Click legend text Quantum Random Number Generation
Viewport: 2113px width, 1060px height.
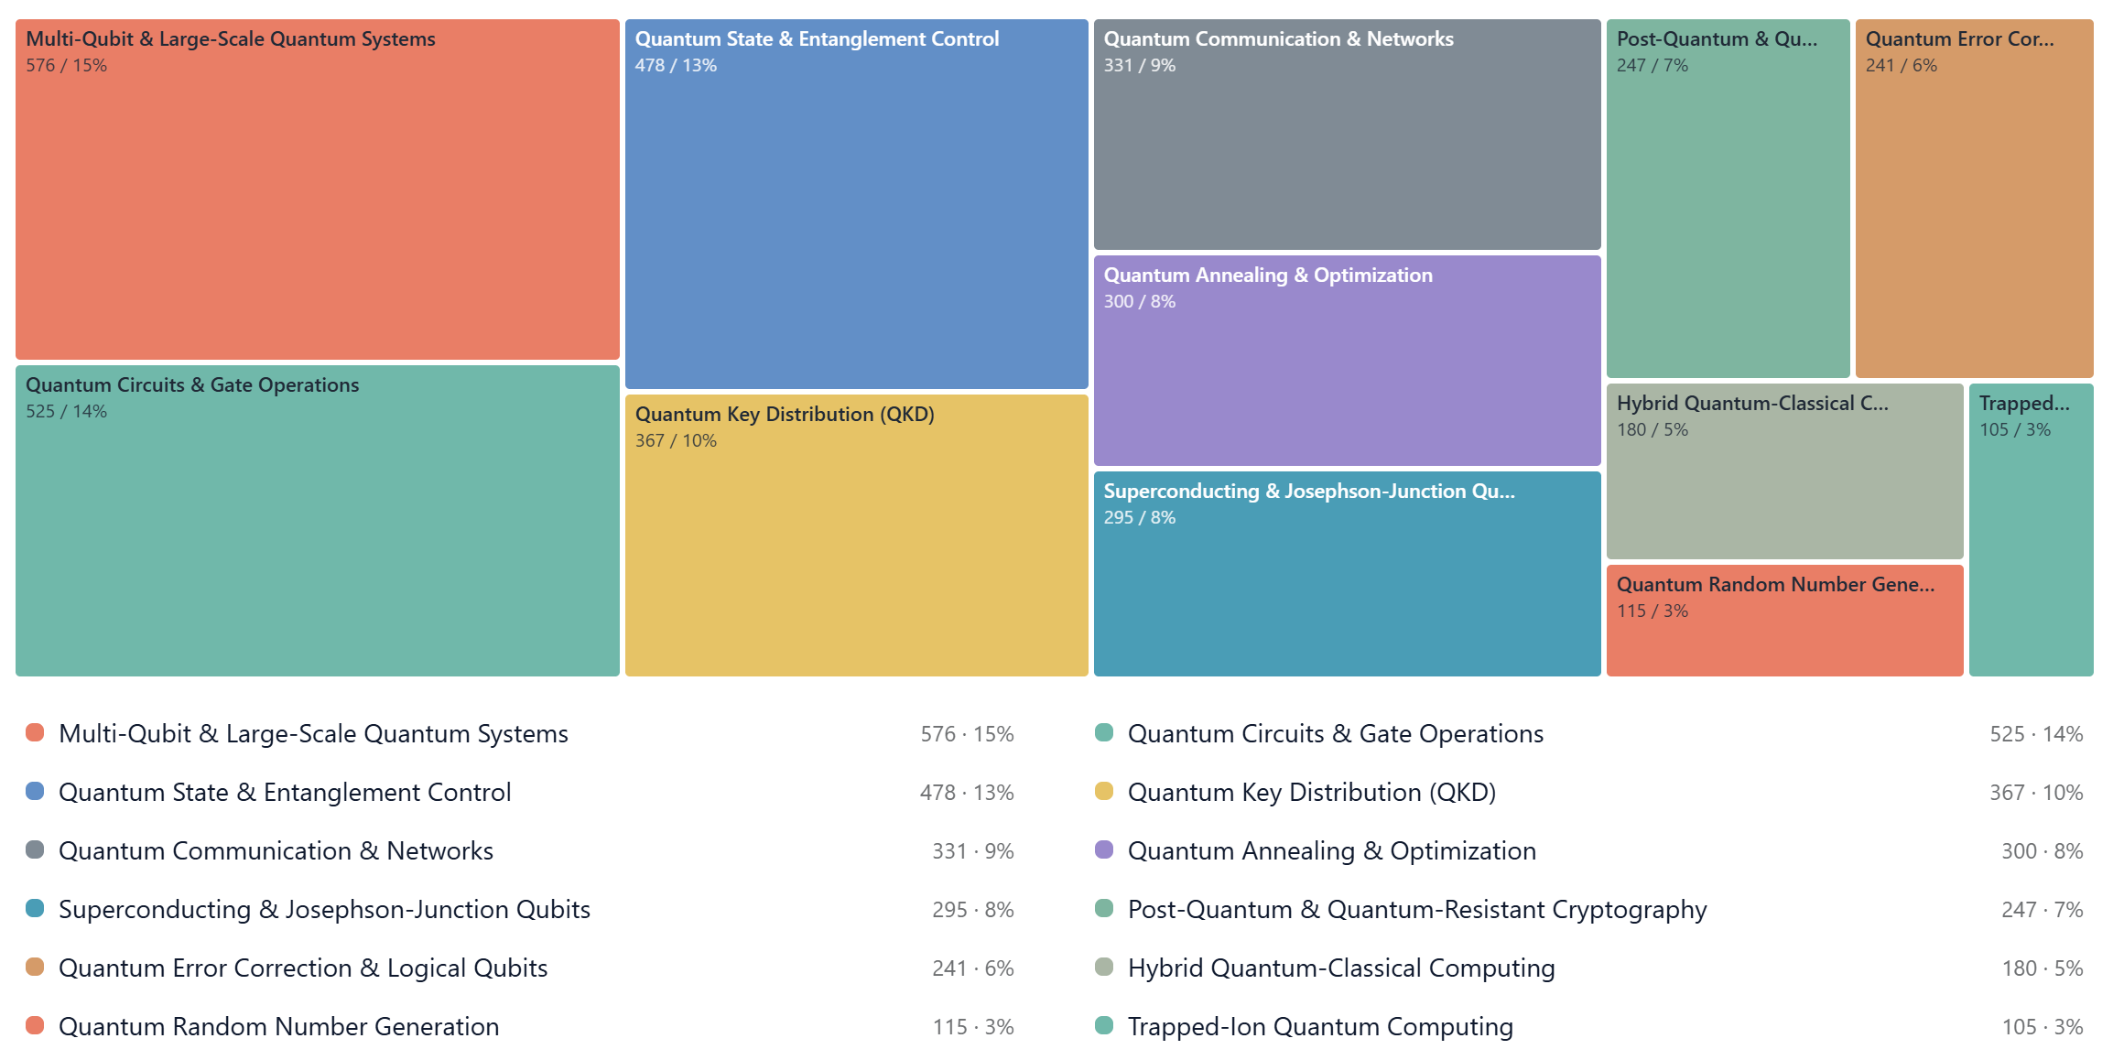point(278,1027)
